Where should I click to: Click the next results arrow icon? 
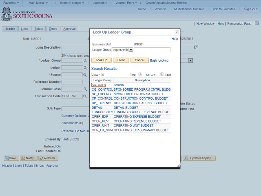coord(162,74)
